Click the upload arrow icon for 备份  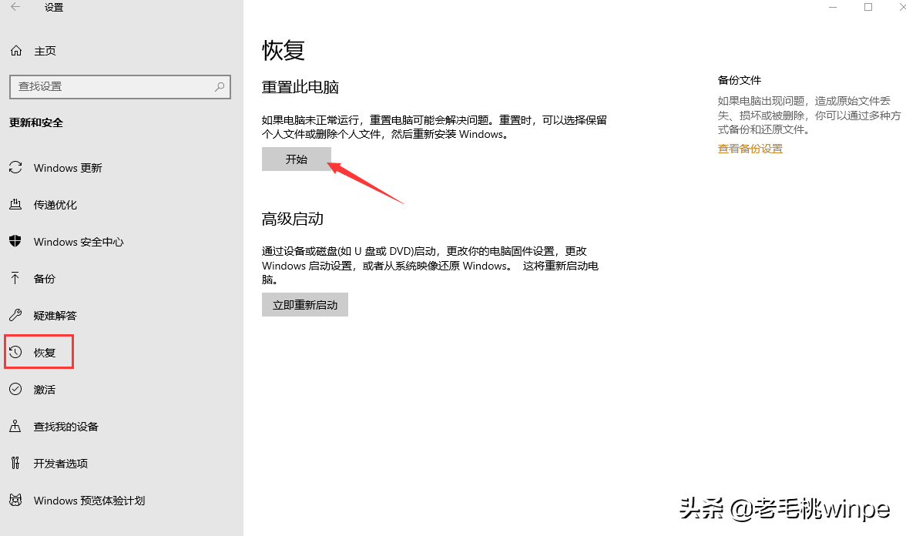pos(15,279)
